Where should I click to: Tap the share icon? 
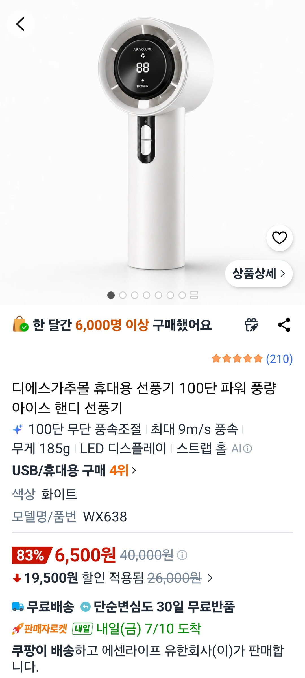(284, 325)
